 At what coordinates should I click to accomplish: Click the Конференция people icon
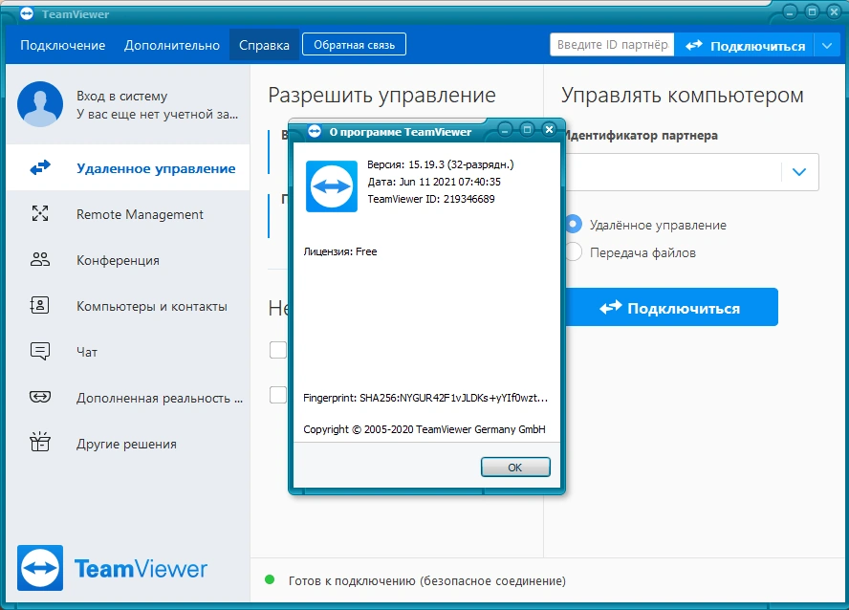40,259
